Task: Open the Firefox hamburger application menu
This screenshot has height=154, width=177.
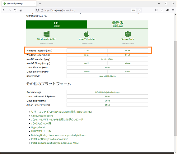Action: click(173, 10)
